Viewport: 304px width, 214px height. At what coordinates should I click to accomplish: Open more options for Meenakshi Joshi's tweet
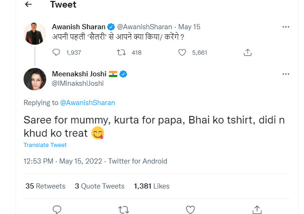[286, 74]
